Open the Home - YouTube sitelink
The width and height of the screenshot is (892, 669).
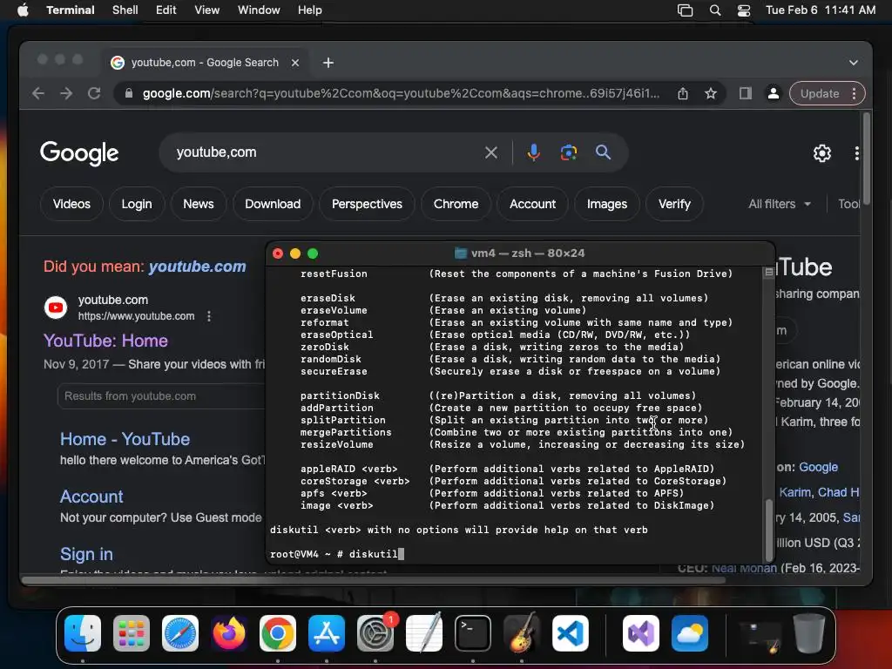125,439
